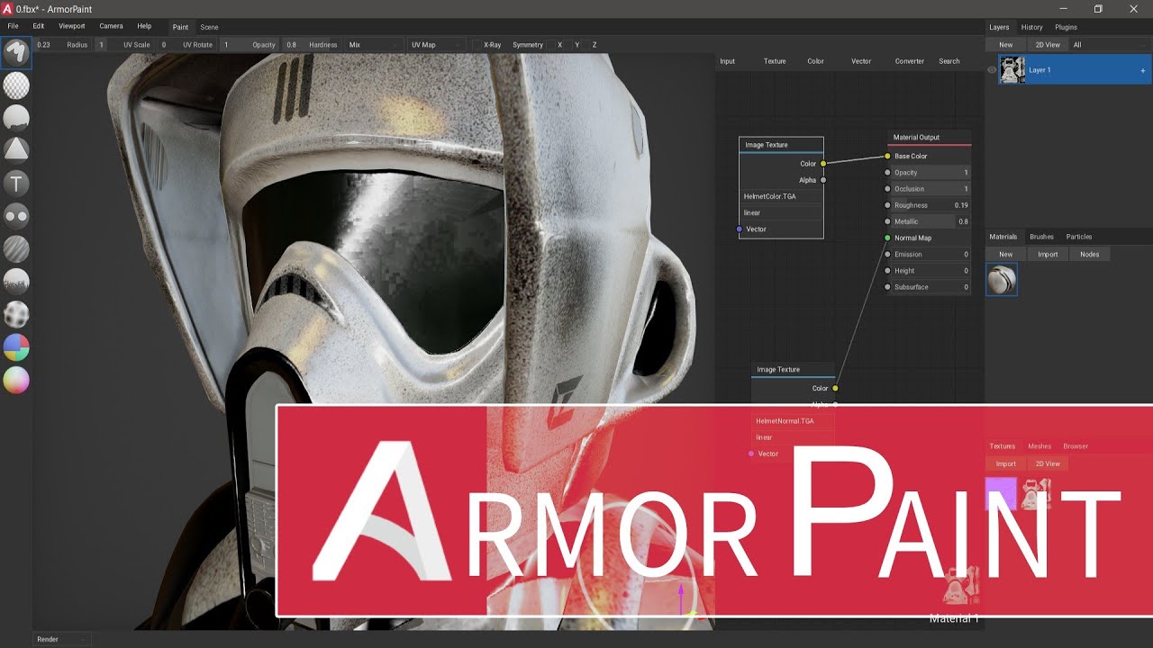Select the Brush tool
Image resolution: width=1153 pixels, height=648 pixels.
[x=16, y=52]
